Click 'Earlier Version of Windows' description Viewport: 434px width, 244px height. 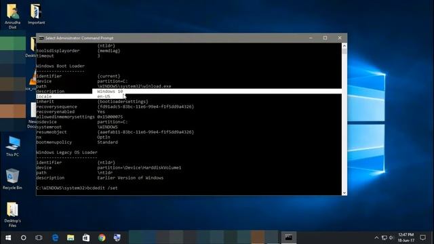click(130, 178)
